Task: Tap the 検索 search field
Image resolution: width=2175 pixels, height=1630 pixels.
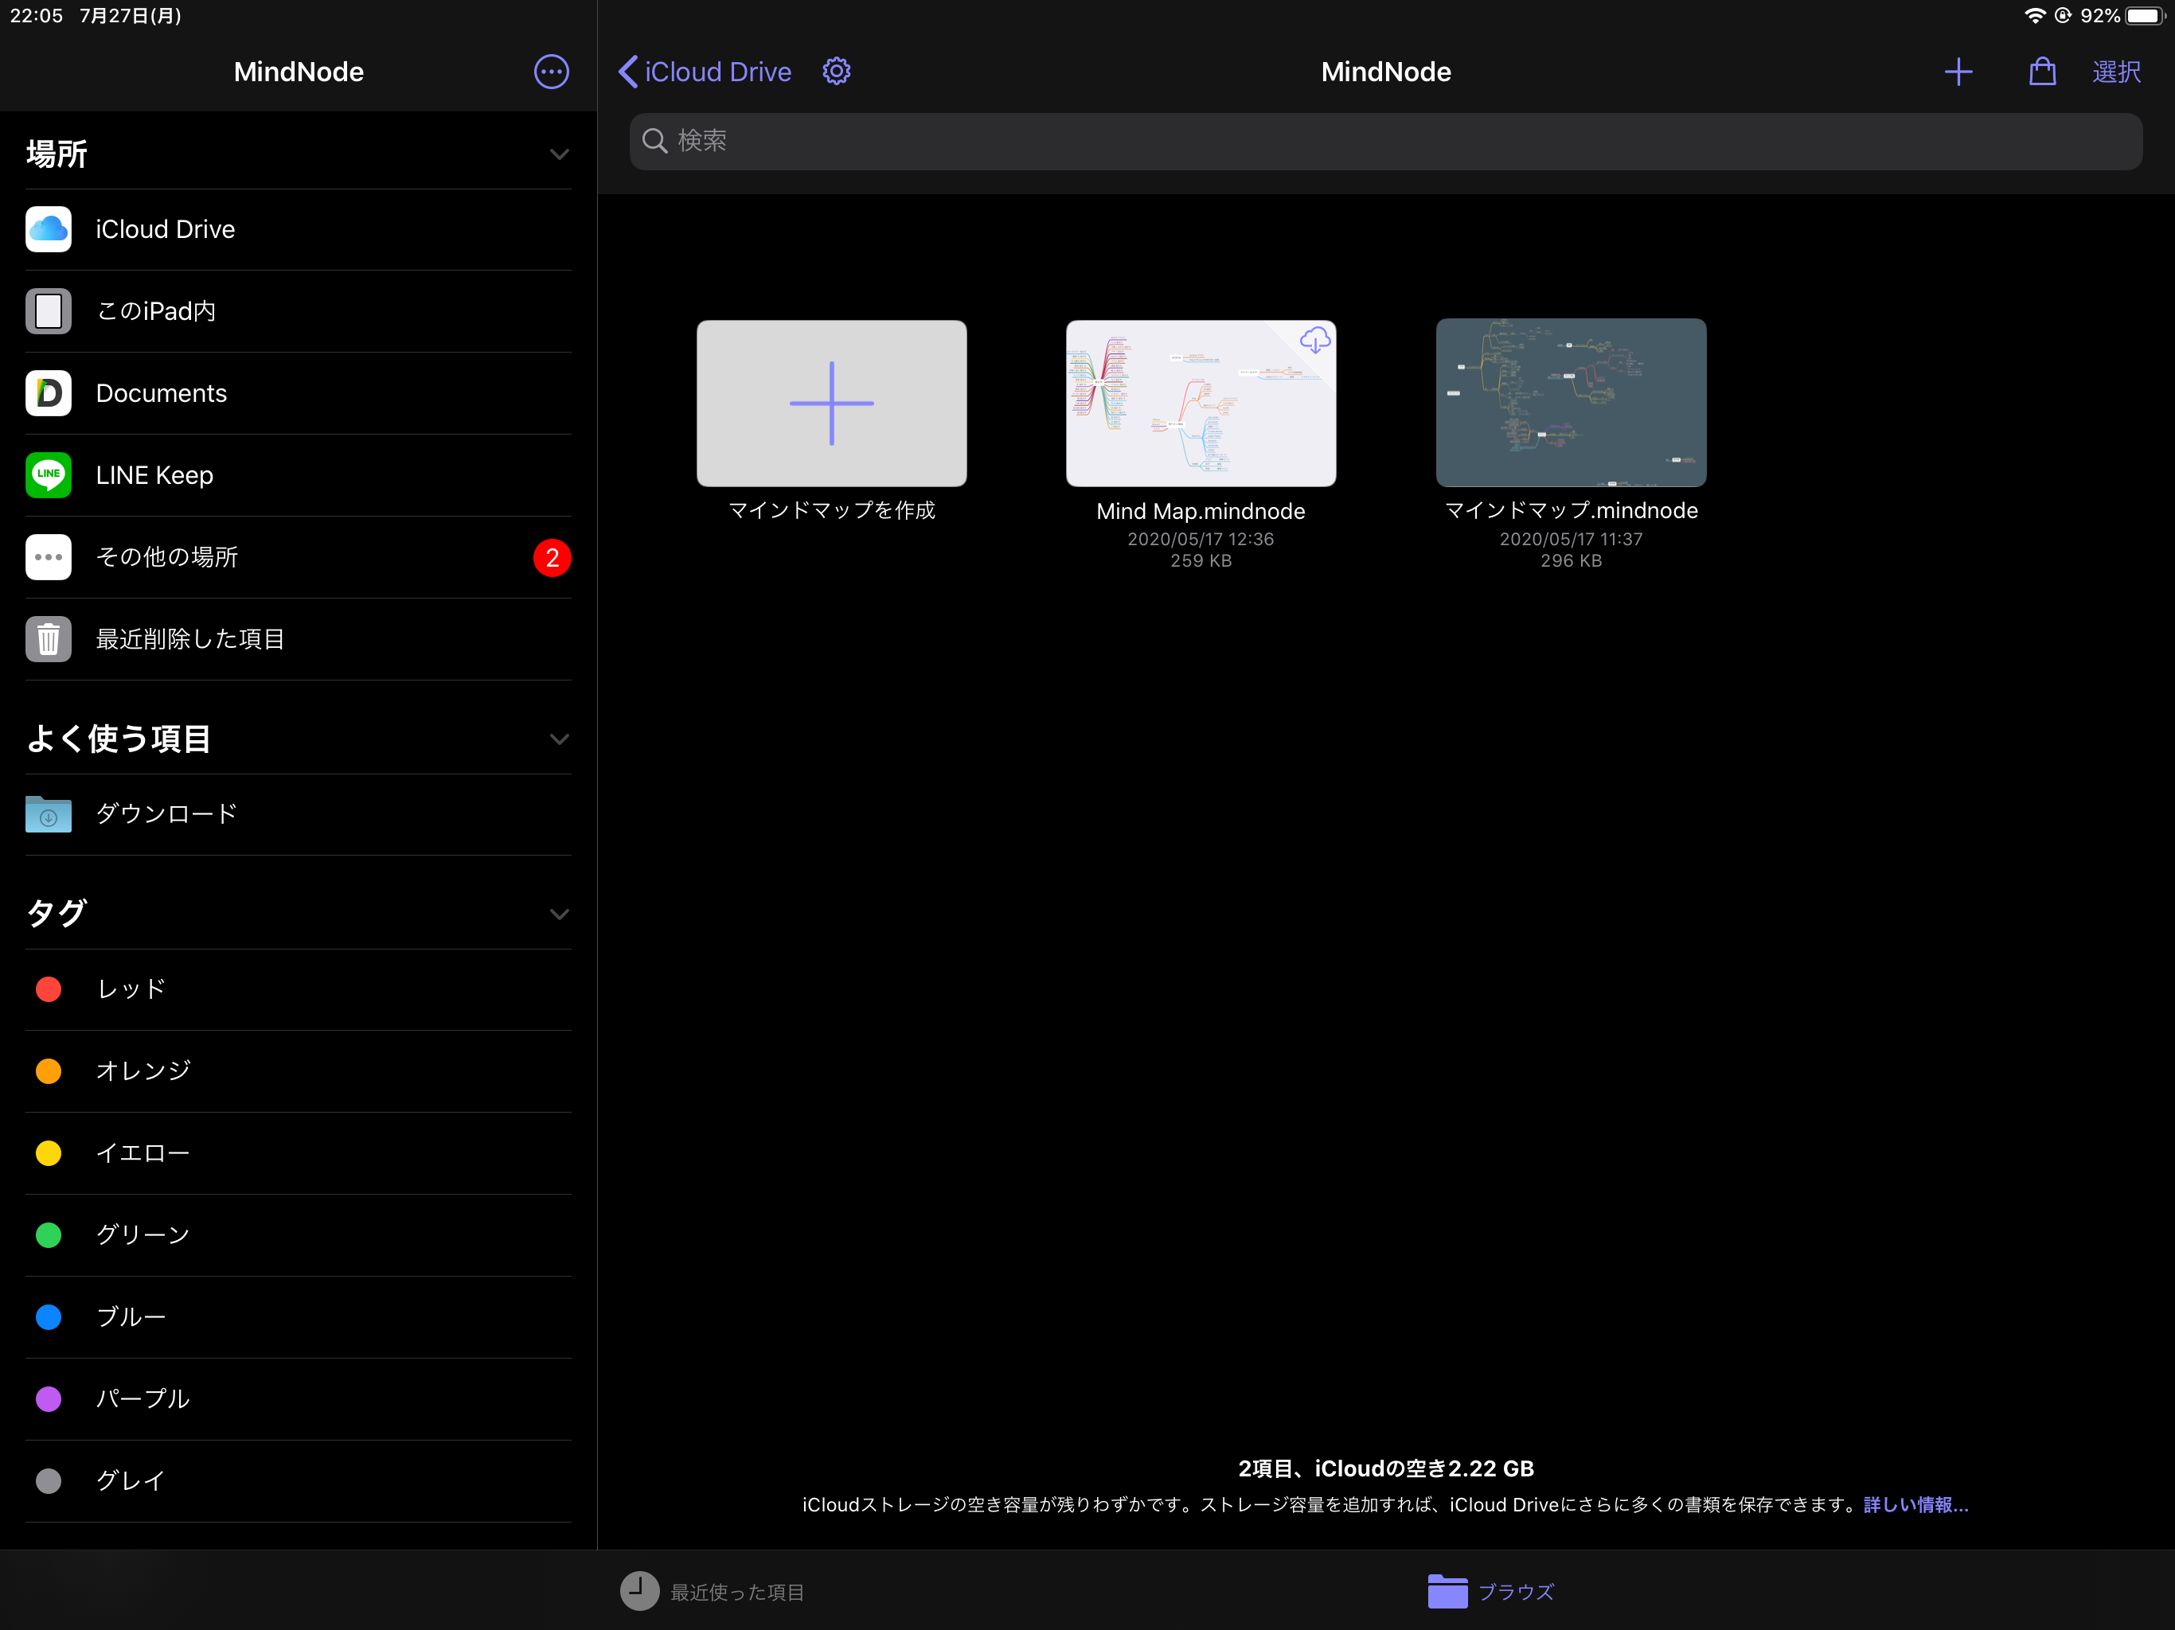Action: coord(1385,141)
